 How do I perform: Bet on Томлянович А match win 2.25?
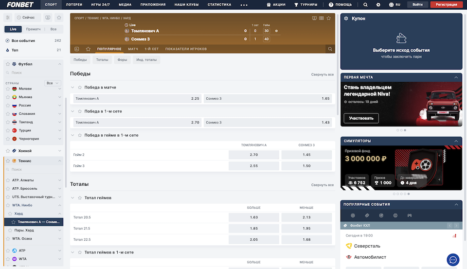tap(137, 99)
